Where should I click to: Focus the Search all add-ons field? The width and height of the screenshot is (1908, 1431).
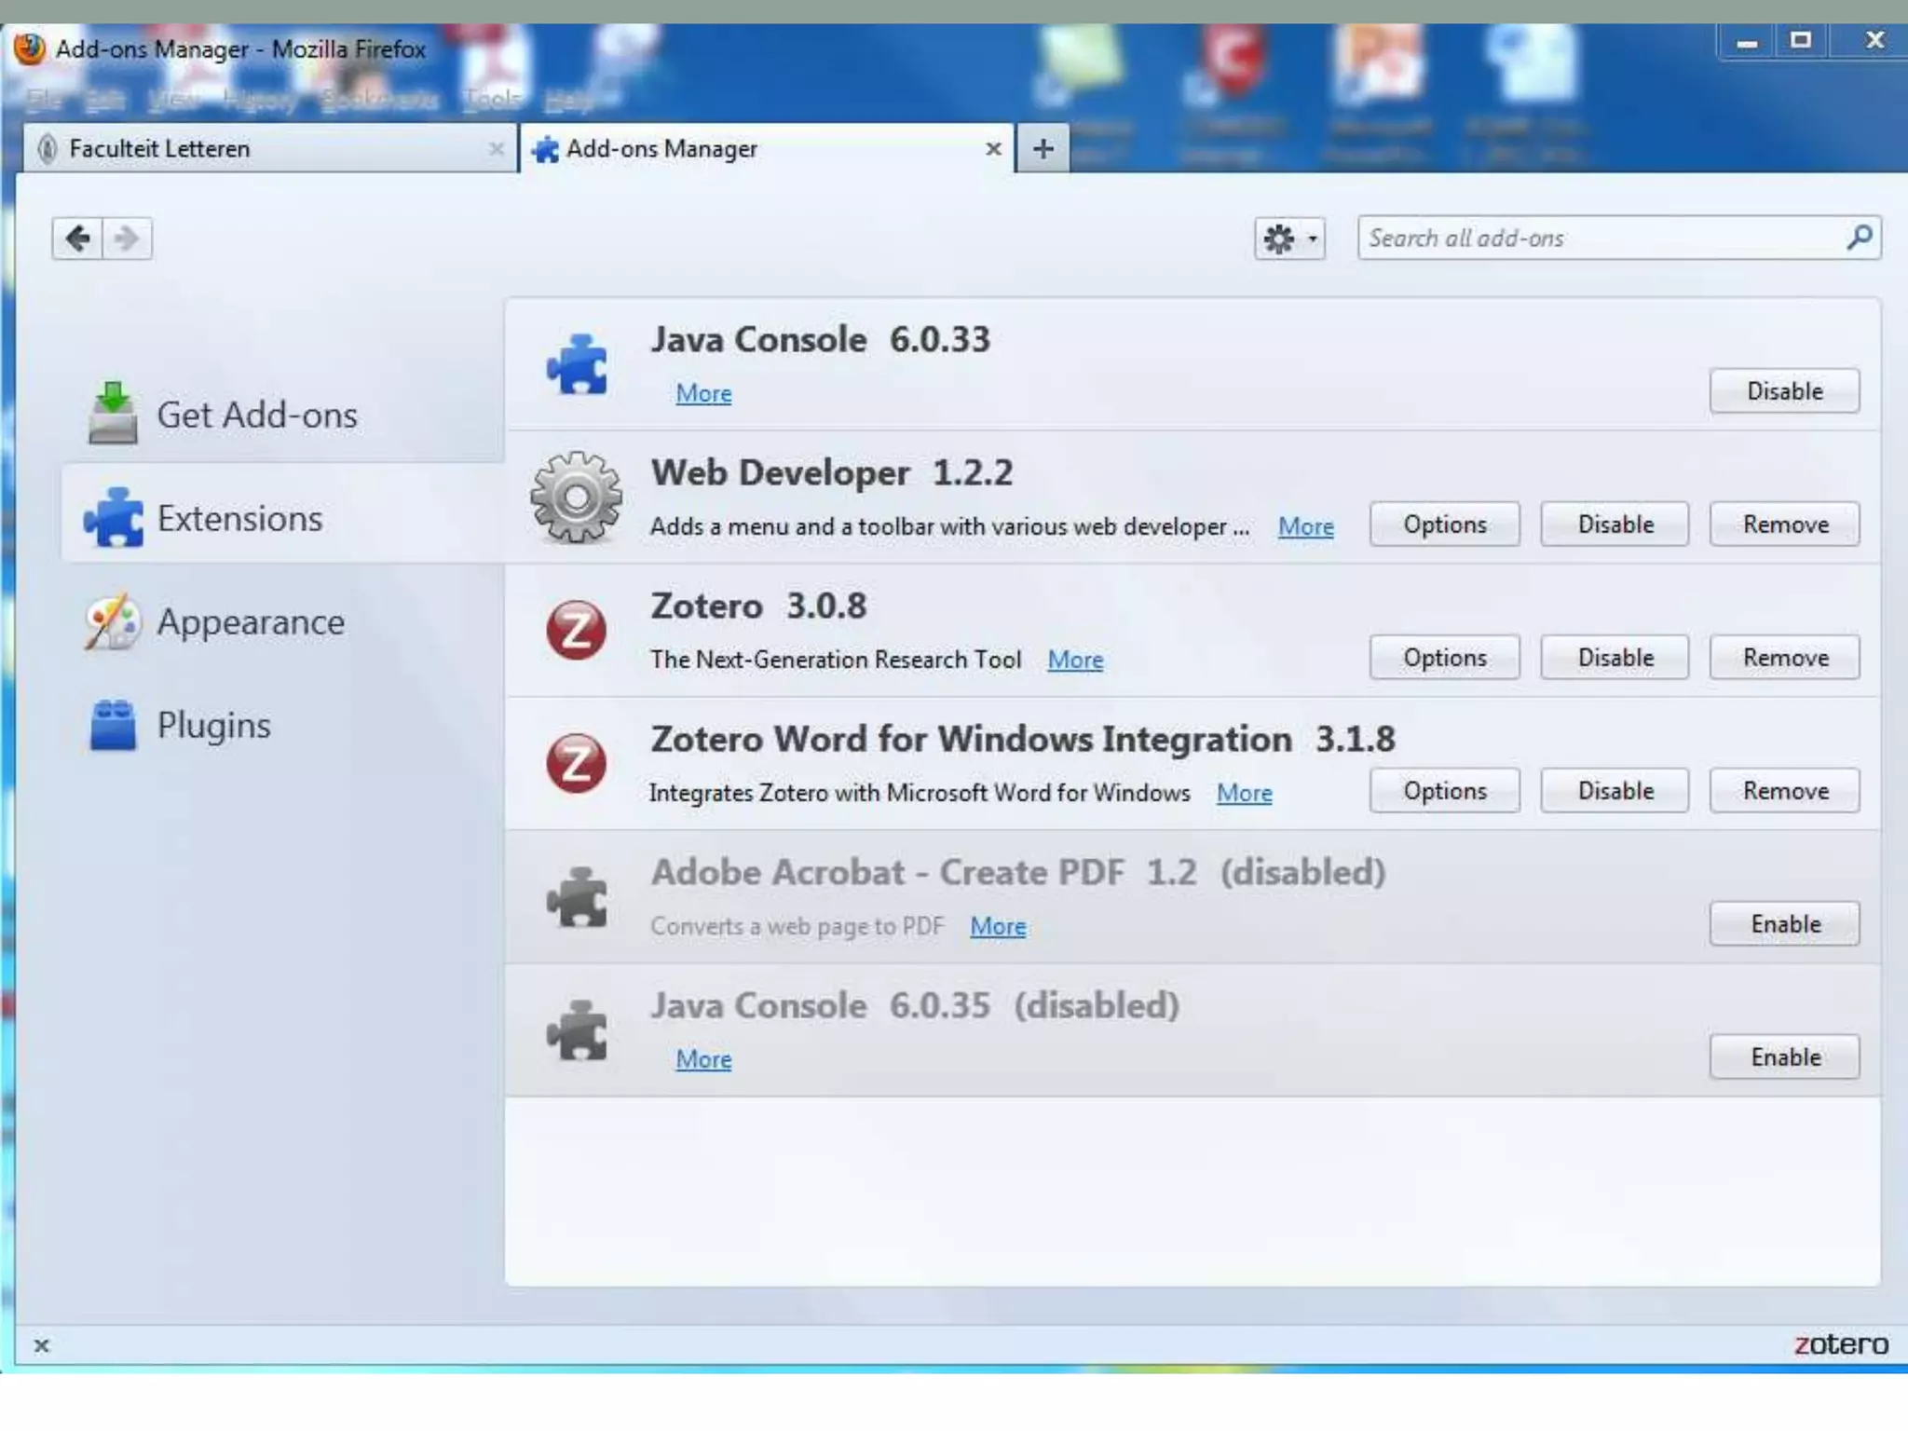pos(1619,238)
